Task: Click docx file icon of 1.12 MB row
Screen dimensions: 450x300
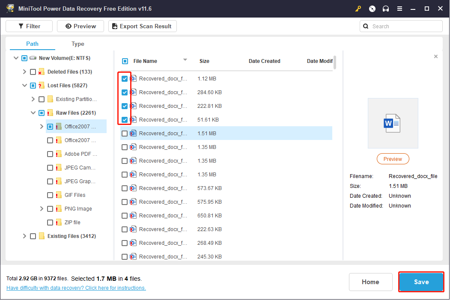Action: pyautogui.click(x=133, y=78)
